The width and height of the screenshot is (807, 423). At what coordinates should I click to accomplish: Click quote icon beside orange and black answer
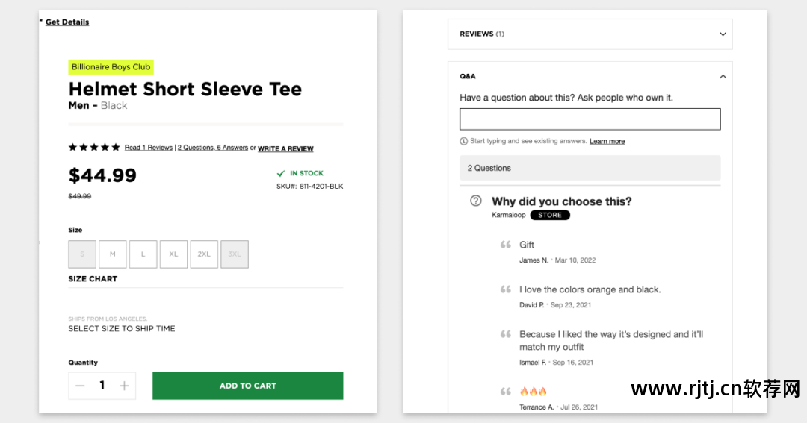click(506, 289)
